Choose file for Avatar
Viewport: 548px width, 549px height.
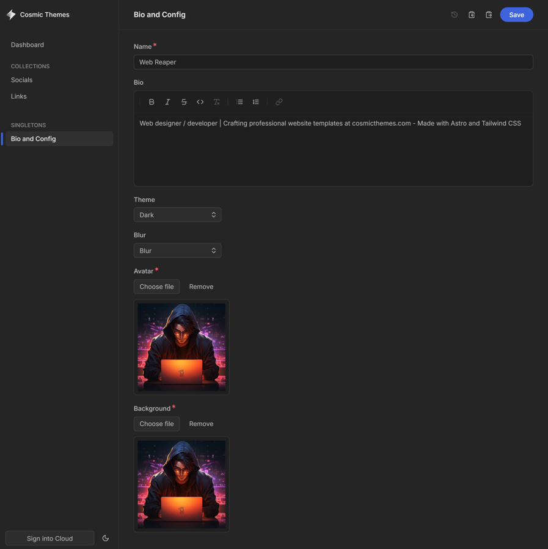point(157,287)
